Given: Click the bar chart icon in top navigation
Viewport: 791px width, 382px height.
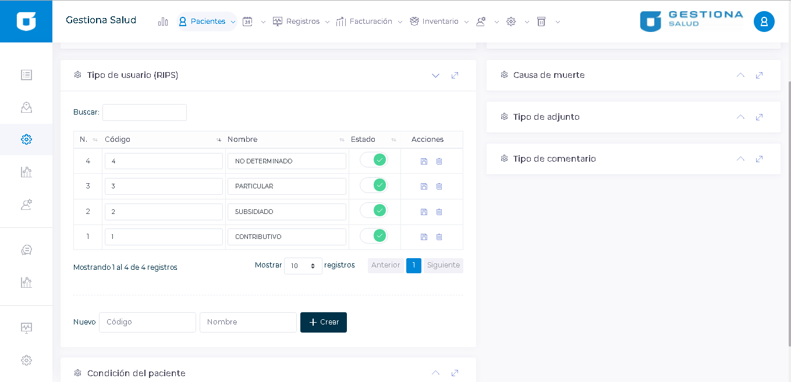Looking at the screenshot, I should pyautogui.click(x=163, y=22).
